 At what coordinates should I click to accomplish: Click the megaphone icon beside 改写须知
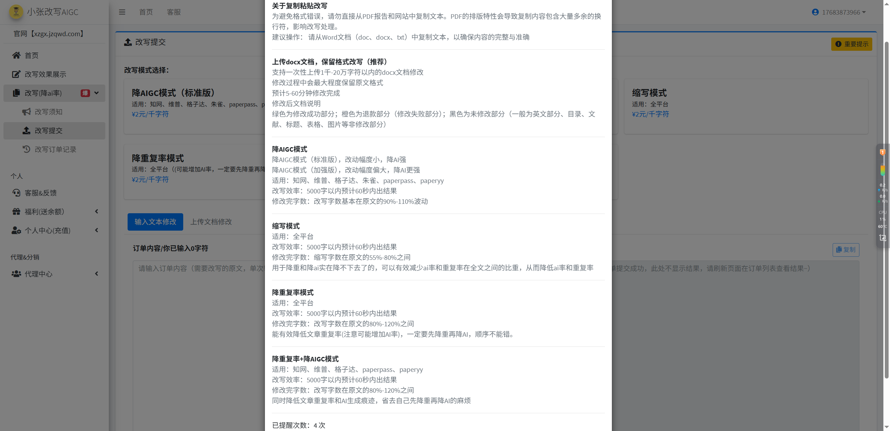coord(26,112)
